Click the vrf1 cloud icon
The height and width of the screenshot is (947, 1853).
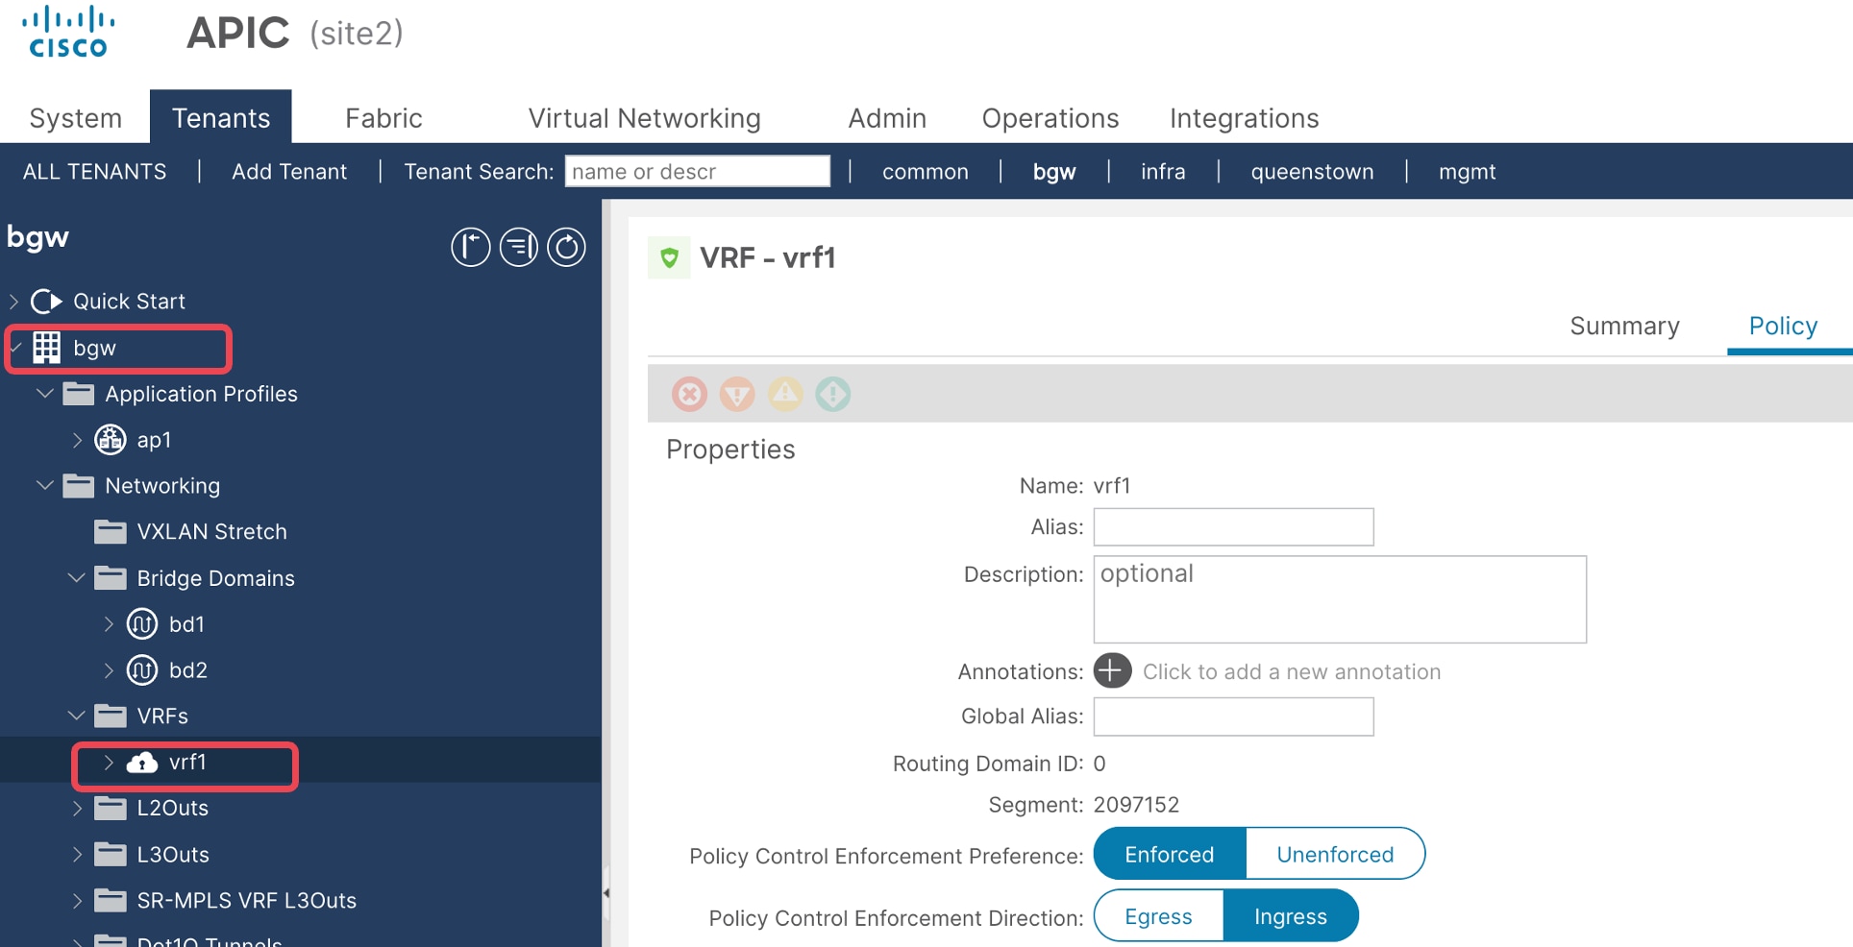(x=142, y=763)
